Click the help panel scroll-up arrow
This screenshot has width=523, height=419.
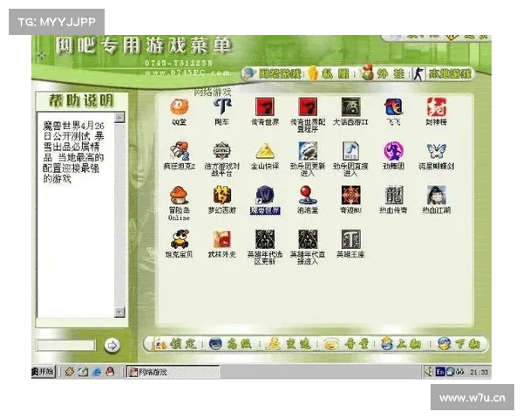click(x=119, y=118)
